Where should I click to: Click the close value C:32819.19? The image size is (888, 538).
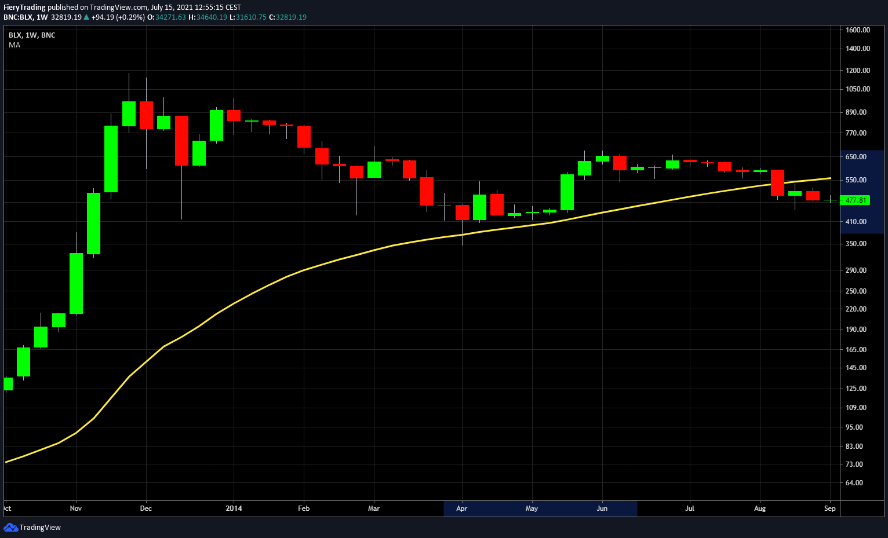[x=287, y=17]
